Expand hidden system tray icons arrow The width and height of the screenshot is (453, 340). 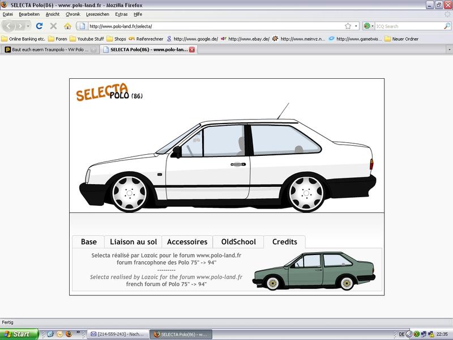tap(409, 334)
